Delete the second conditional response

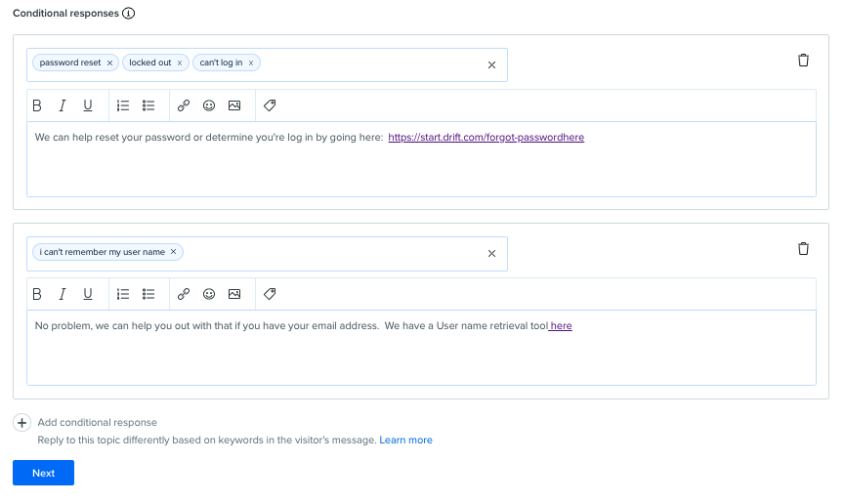(803, 249)
